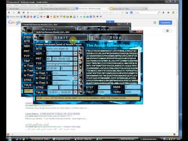Click the NMIS input field
The height and width of the screenshot is (141, 188).
pyautogui.click(x=133, y=87)
